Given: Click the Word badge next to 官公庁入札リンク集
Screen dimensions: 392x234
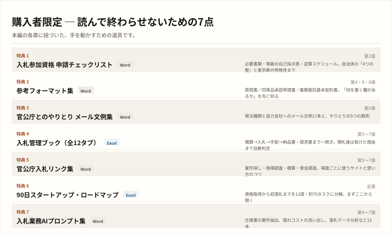Looking at the screenshot, I should 86,169.
